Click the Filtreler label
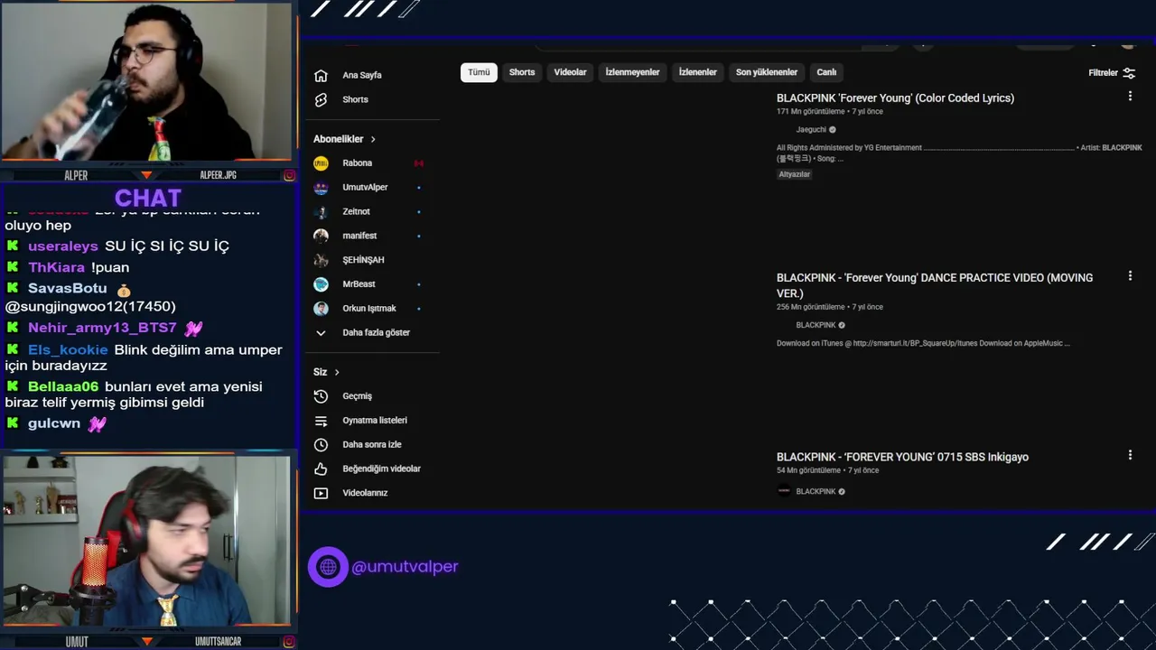The height and width of the screenshot is (650, 1156). pyautogui.click(x=1103, y=73)
